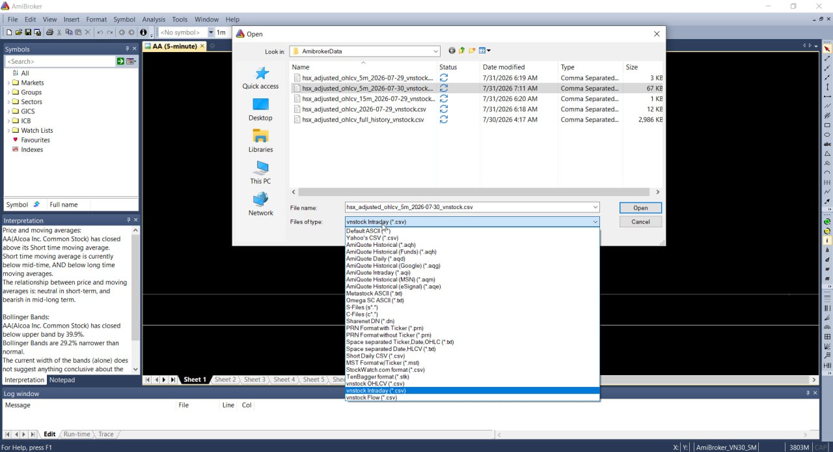
Task: Click Quick access in Open dialog sidebar
Action: [260, 78]
